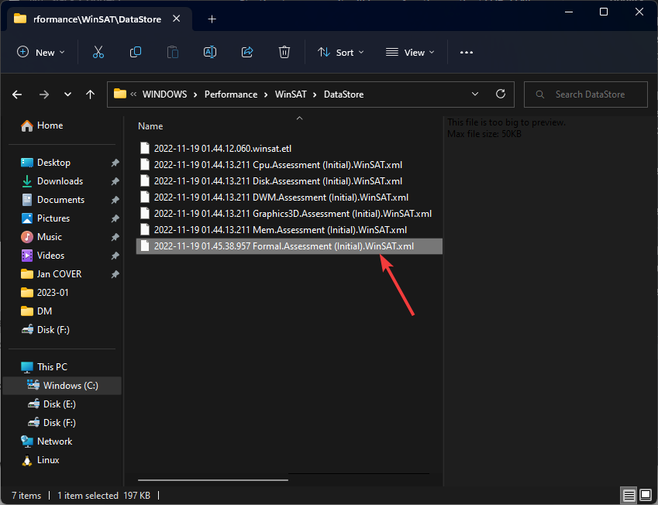The width and height of the screenshot is (658, 505).
Task: Navigate to WinSAT via the breadcrumb
Action: click(x=291, y=94)
